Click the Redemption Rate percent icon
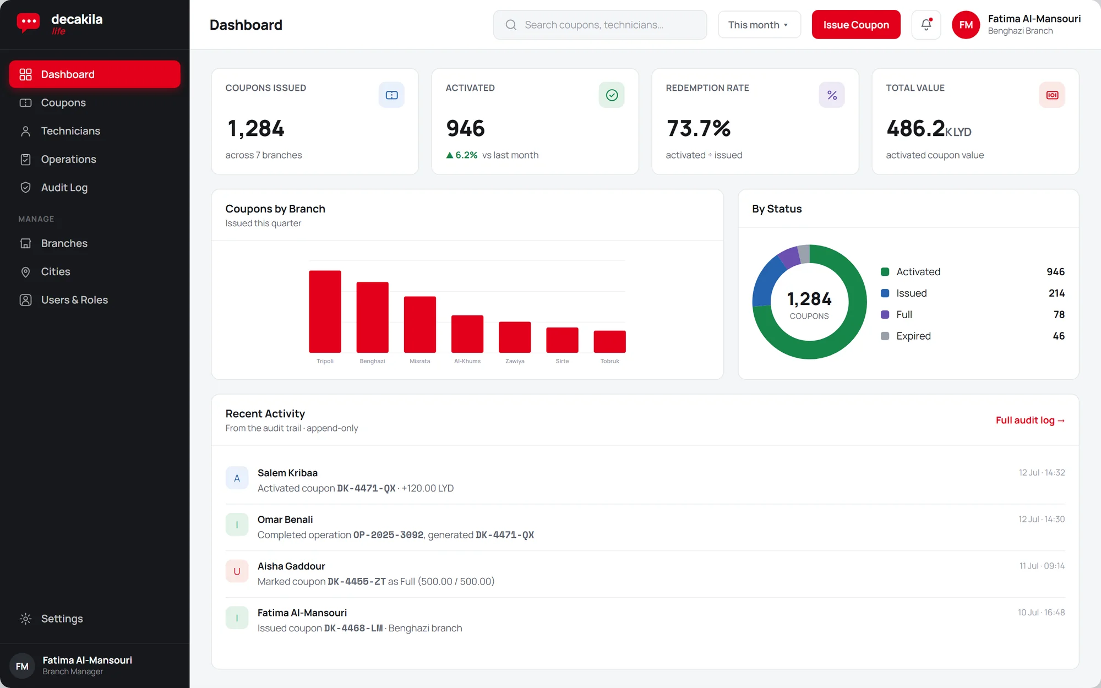 click(x=832, y=95)
